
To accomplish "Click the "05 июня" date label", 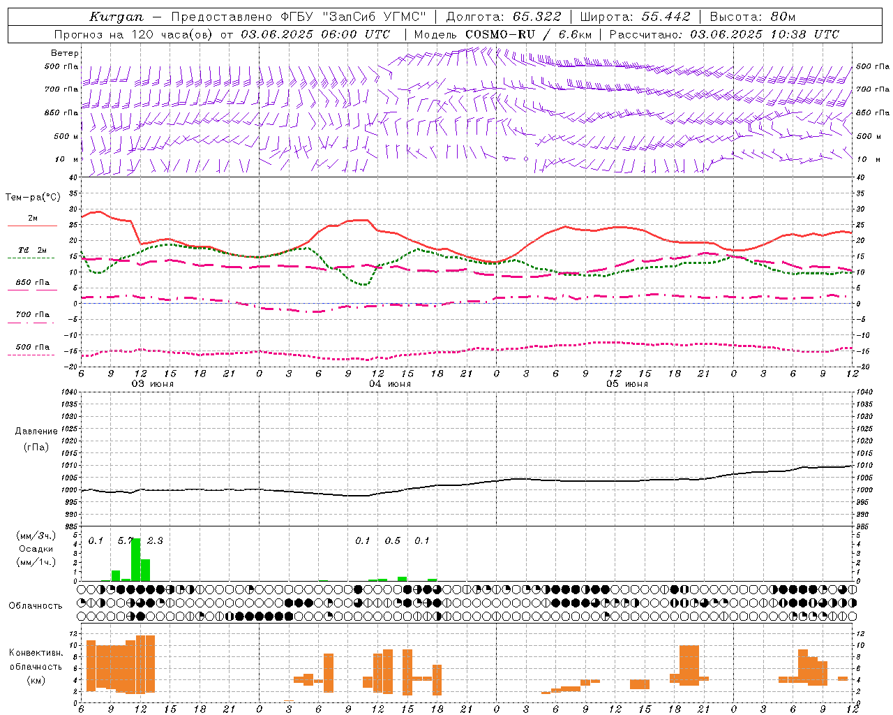I will (x=627, y=383).
